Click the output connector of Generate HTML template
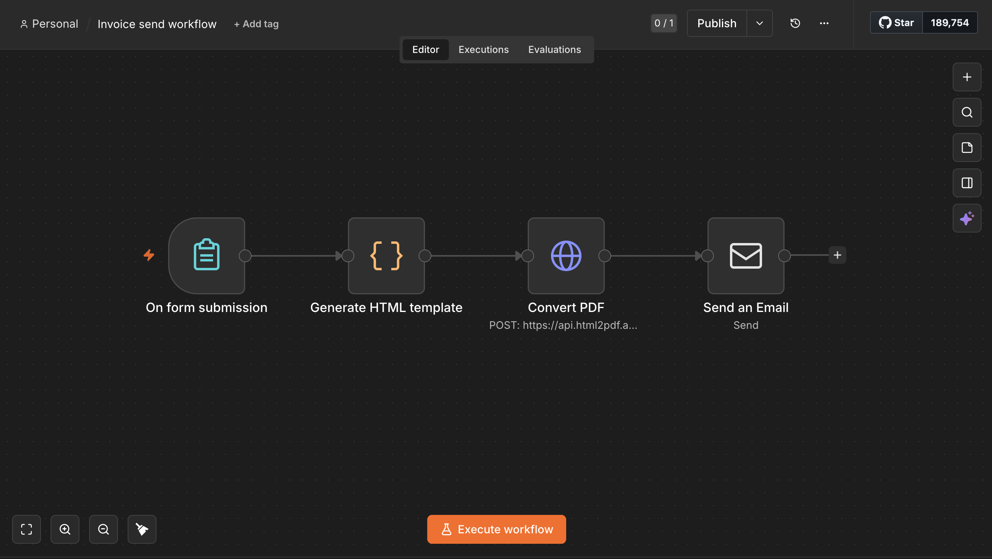Viewport: 992px width, 559px height. [x=425, y=256]
